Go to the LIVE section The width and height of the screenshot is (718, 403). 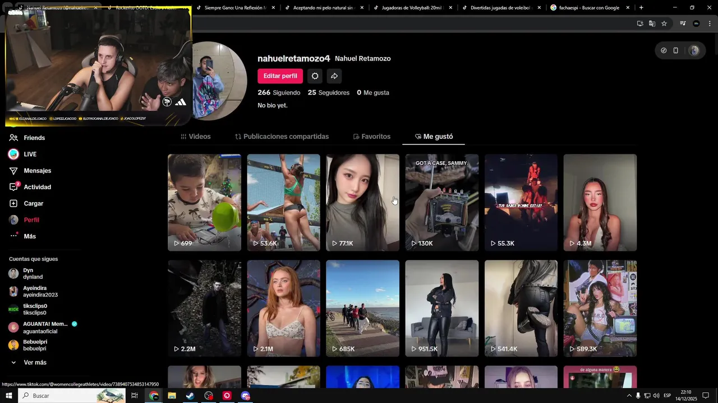tap(30, 154)
